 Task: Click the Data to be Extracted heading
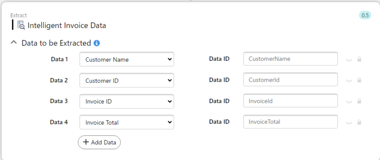[x=56, y=43]
